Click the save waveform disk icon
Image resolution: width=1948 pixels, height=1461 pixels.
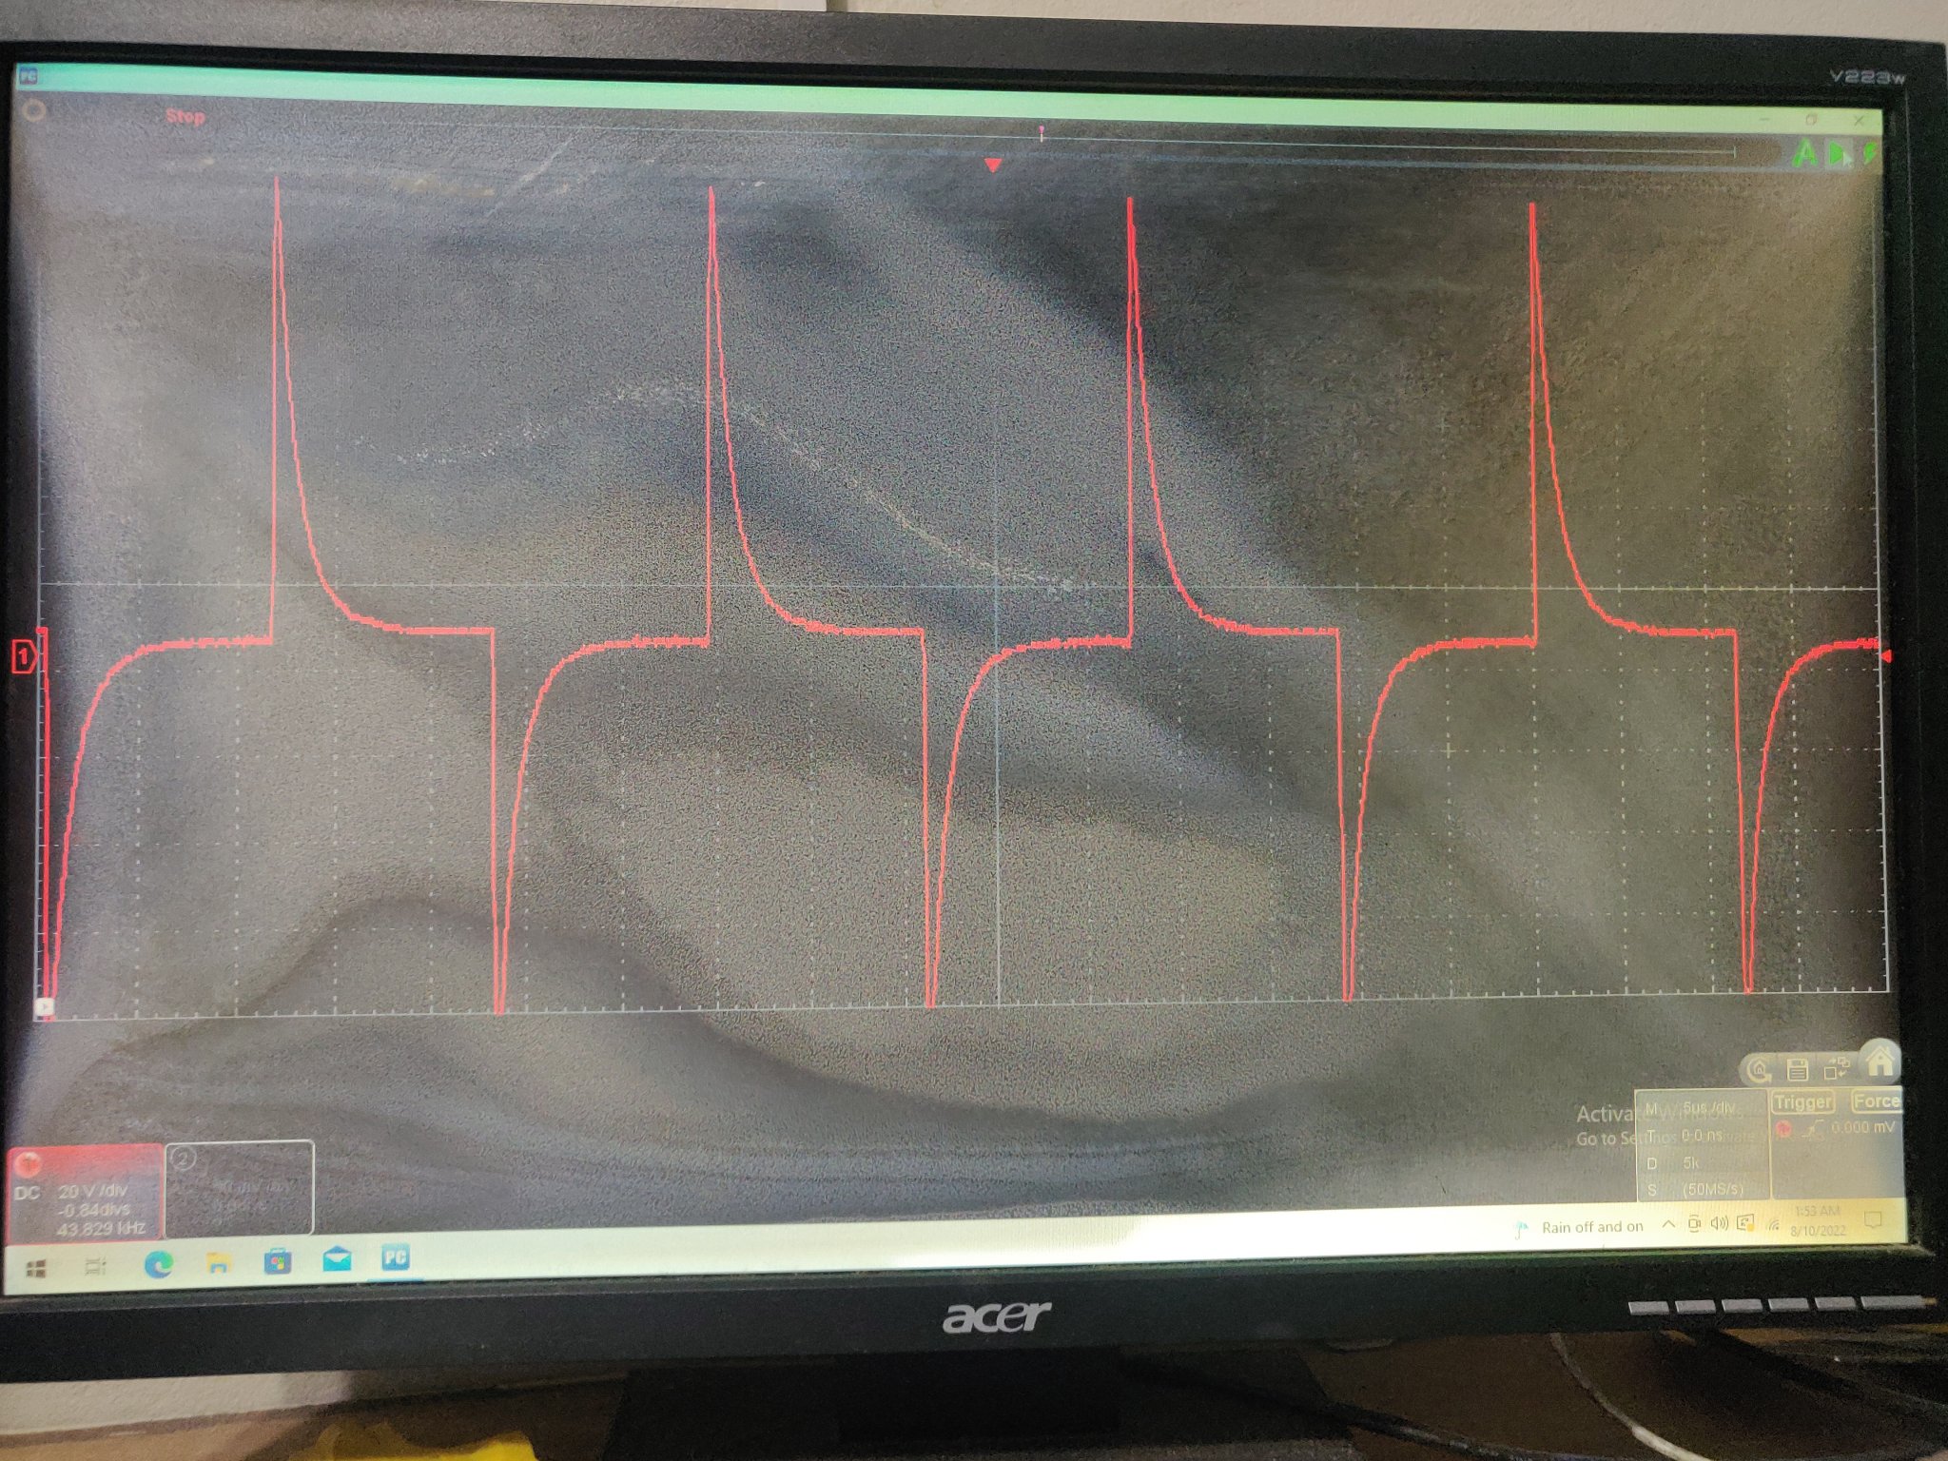pyautogui.click(x=1797, y=1069)
